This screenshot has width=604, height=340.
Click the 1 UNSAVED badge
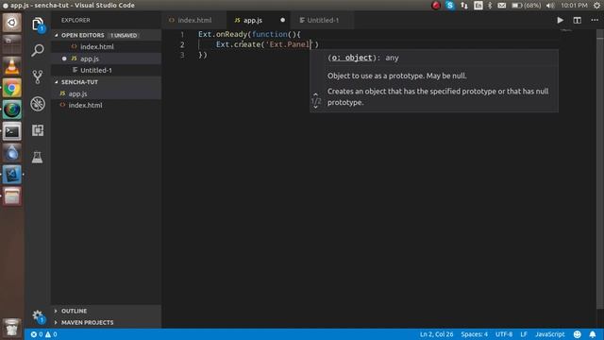(124, 35)
